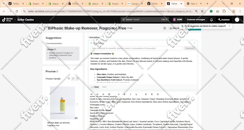Open Chrome's three-dot menu
The width and height of the screenshot is (244, 130).
tap(240, 11)
